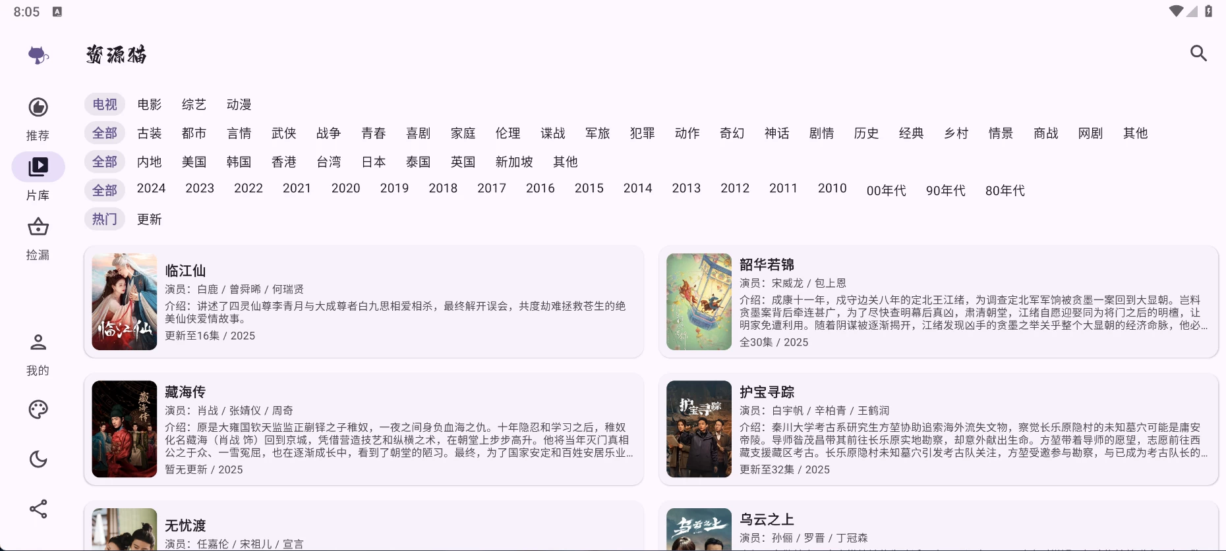Image resolution: width=1226 pixels, height=551 pixels.
Task: Select 韩国 region filter
Action: [239, 162]
